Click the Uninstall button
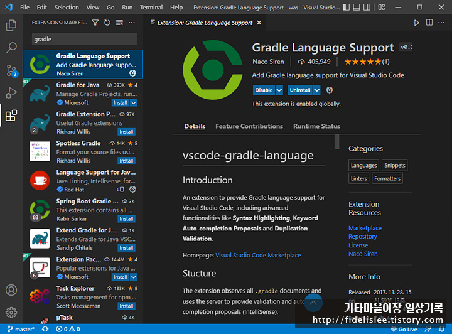The image size is (452, 334). (300, 90)
